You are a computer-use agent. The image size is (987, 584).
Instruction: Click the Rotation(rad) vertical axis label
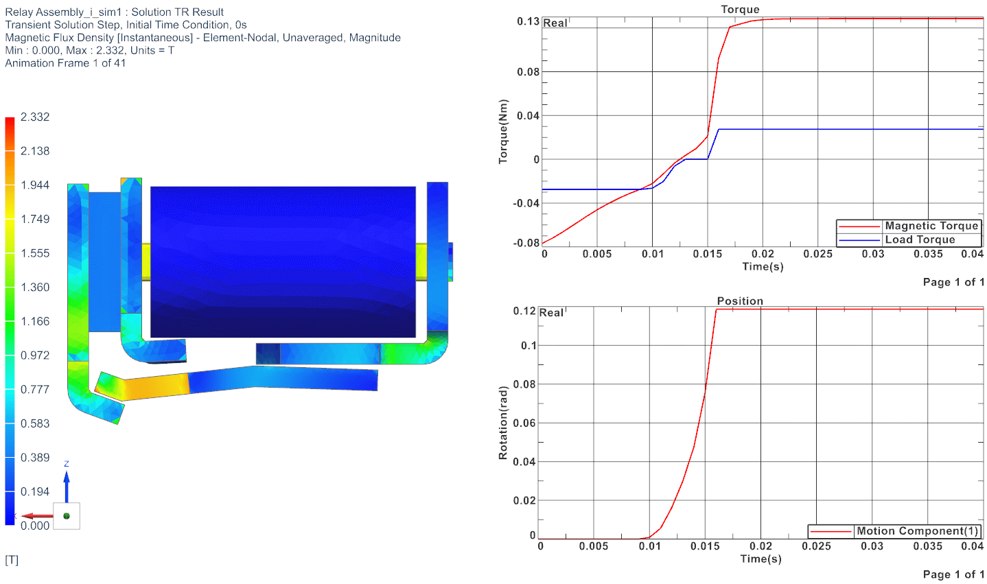coord(503,423)
